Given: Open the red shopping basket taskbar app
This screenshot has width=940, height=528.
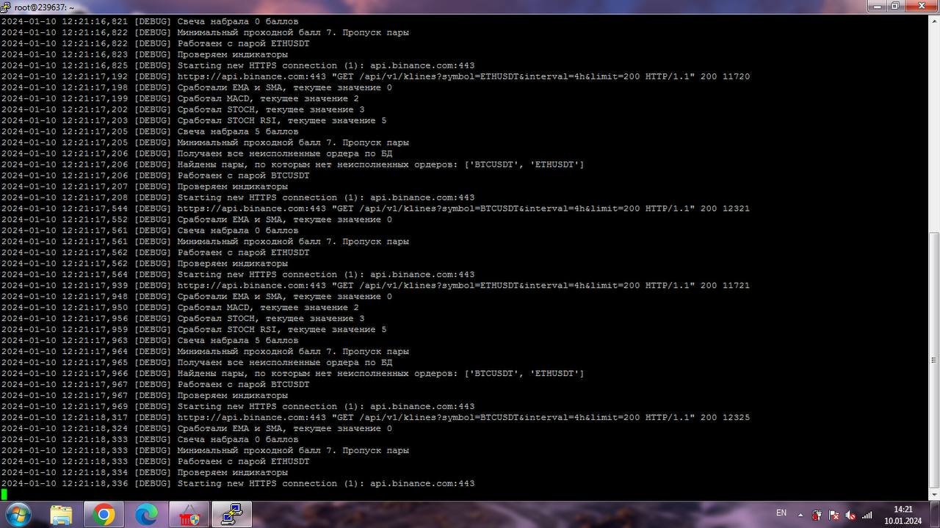Looking at the screenshot, I should [189, 515].
